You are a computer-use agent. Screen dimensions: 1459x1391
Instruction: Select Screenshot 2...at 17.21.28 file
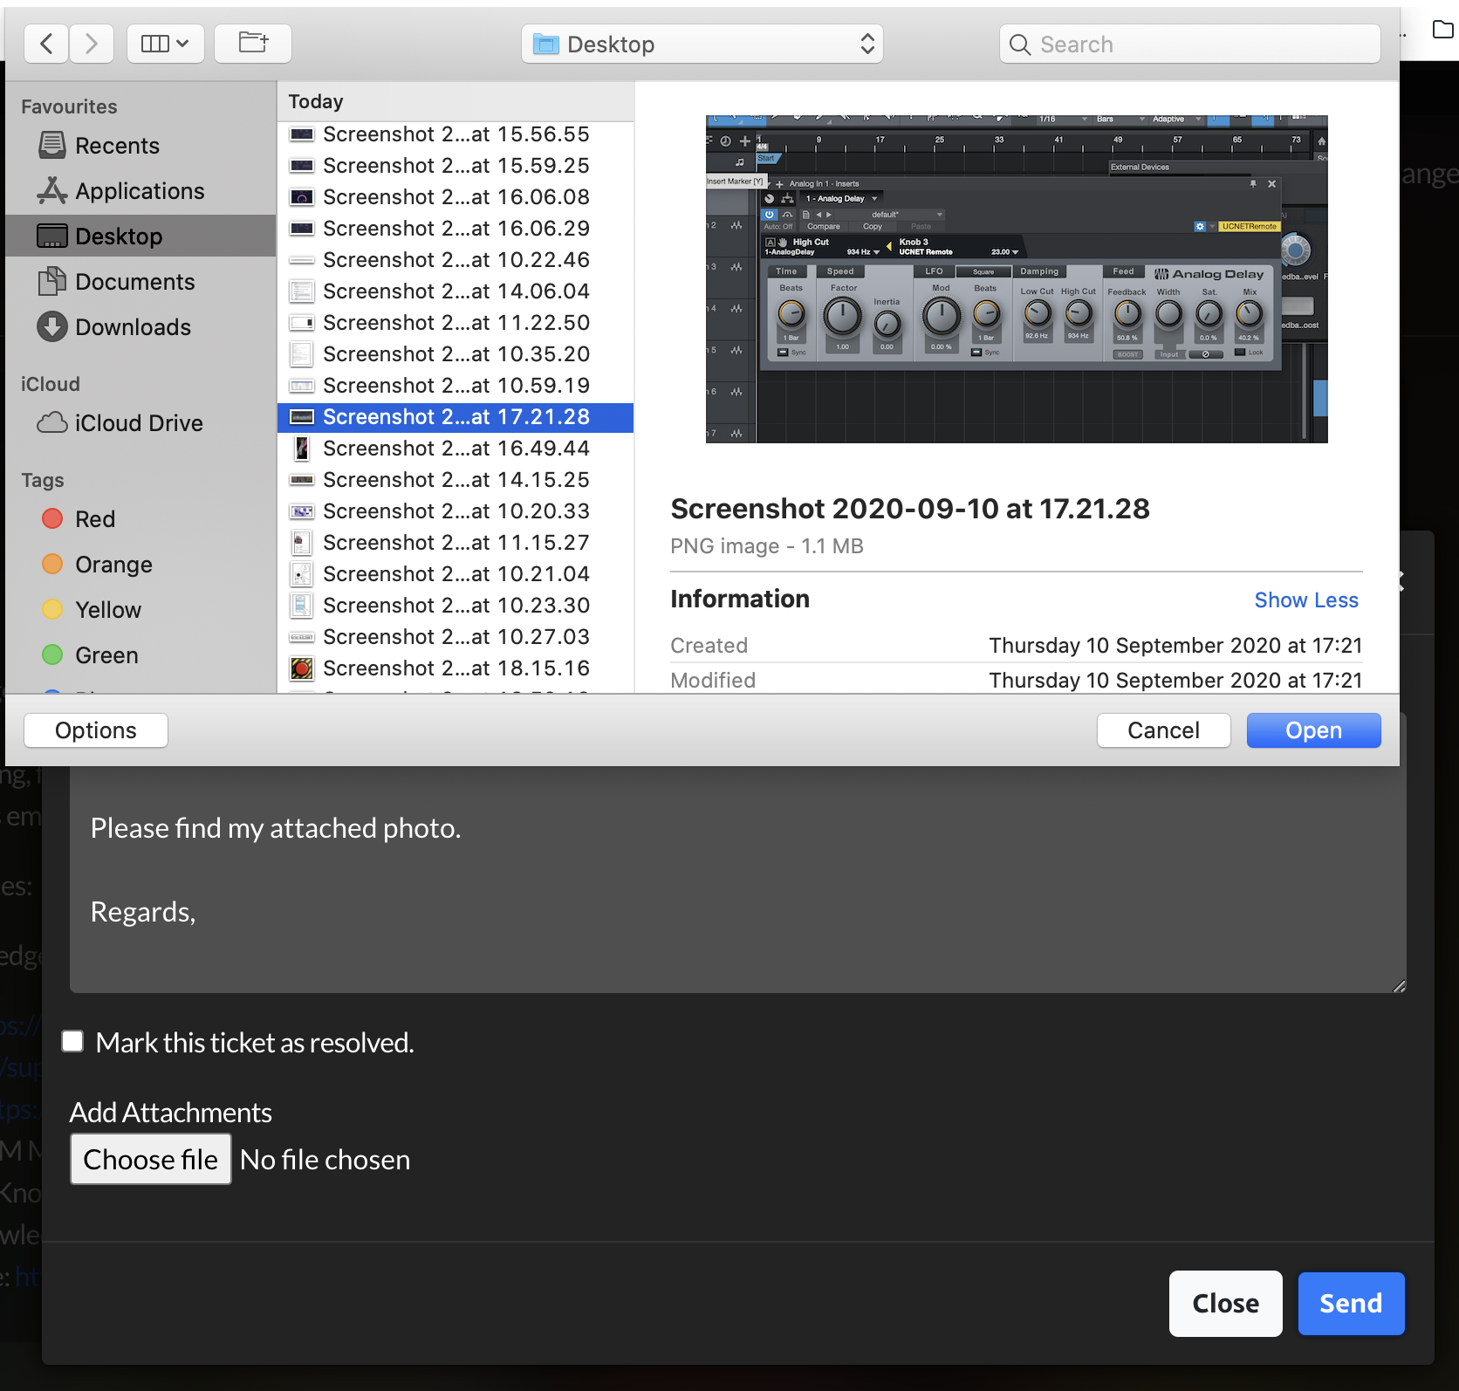click(x=456, y=417)
